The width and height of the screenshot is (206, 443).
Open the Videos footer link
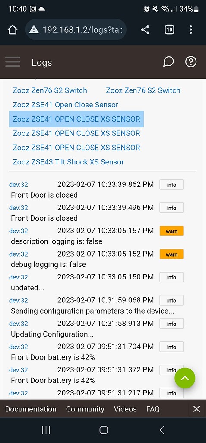click(x=125, y=409)
